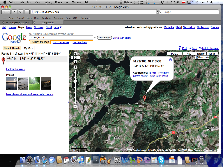Pan the map right with arrow button

79,58
